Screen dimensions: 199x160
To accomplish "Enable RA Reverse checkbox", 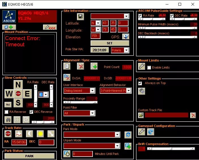I will click(x=6, y=112).
